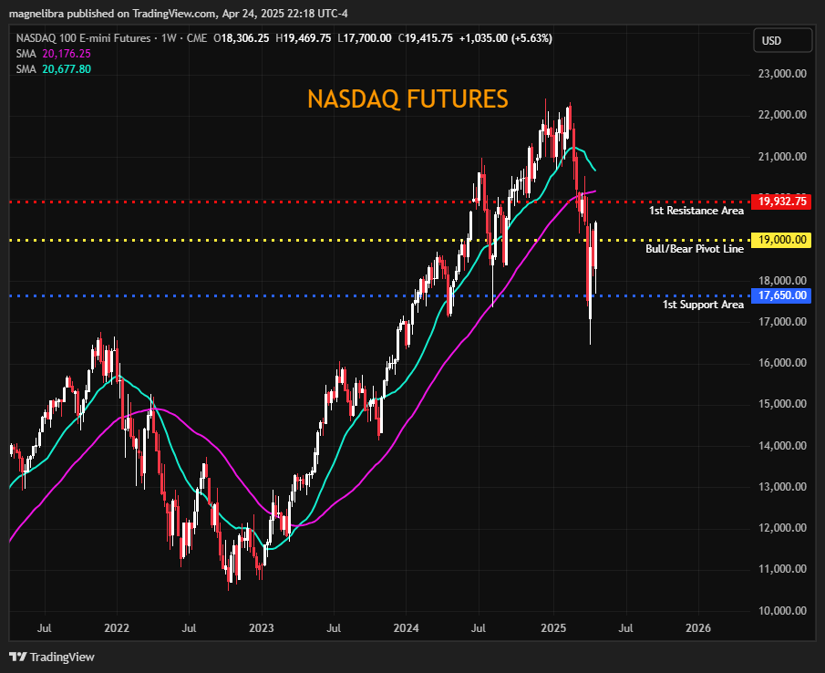The height and width of the screenshot is (673, 825).
Task: Click the 2024 label on time axis
Action: 407,627
